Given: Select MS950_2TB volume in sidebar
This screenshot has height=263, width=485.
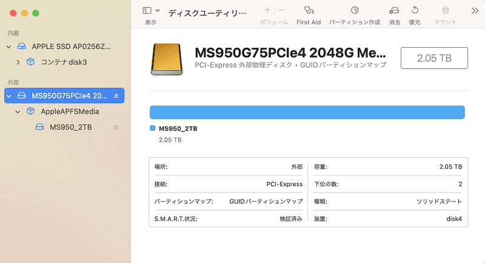Looking at the screenshot, I should coord(71,127).
